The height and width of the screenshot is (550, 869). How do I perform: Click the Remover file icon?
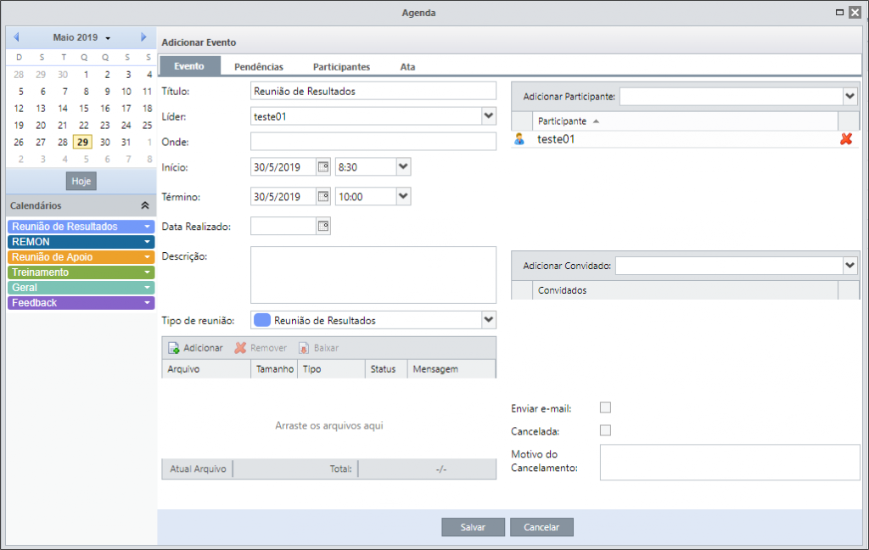click(240, 348)
